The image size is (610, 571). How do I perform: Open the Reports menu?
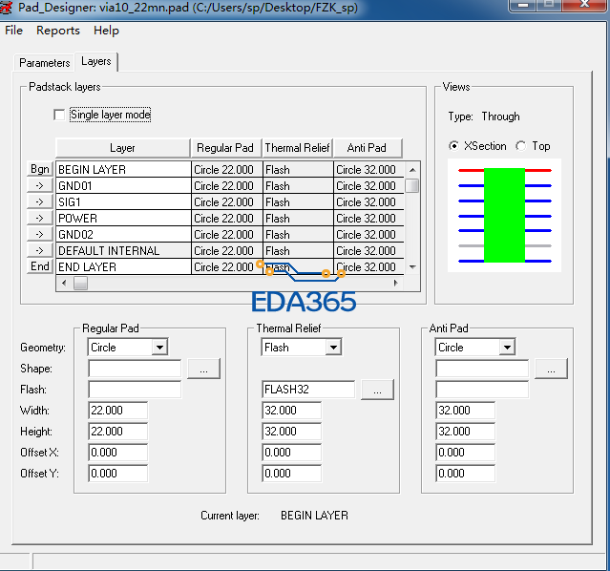[58, 31]
